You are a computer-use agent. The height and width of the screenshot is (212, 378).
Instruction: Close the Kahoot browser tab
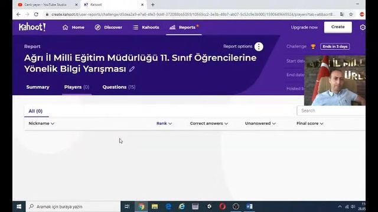tap(142, 5)
